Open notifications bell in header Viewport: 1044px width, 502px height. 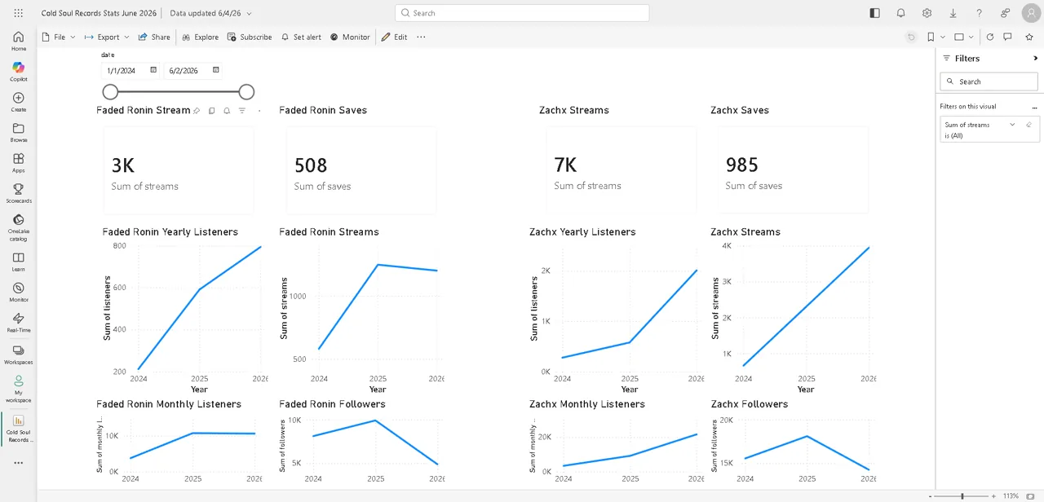(x=900, y=13)
